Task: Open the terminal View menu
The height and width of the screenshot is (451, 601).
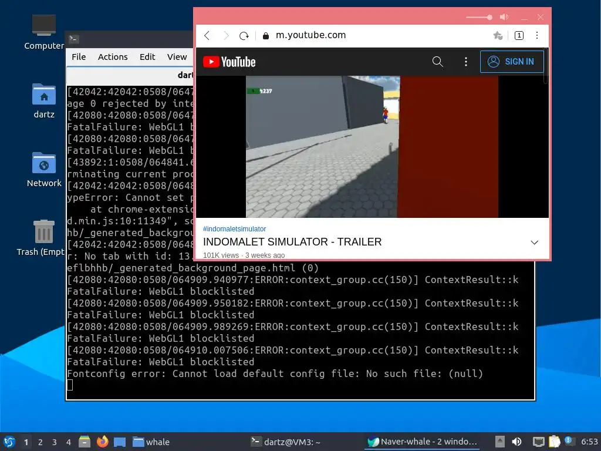Action: (177, 57)
